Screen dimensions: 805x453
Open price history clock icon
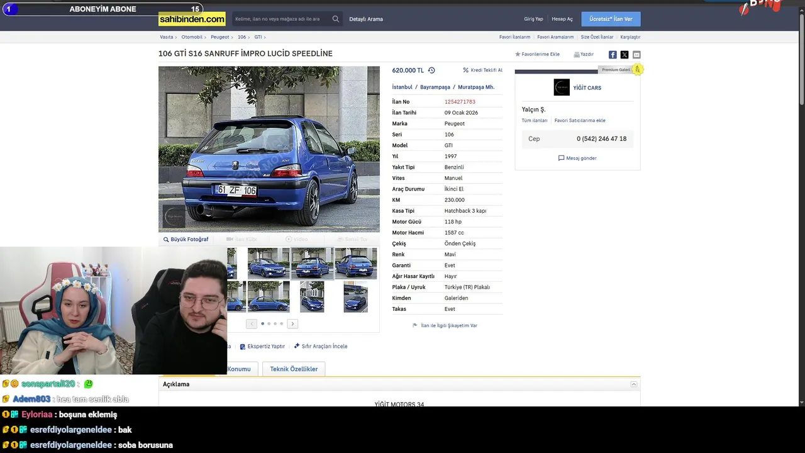pos(431,70)
